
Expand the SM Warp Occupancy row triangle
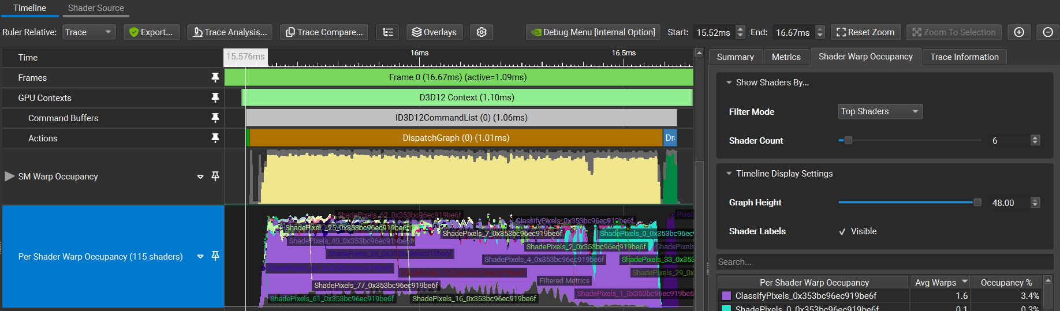coord(9,176)
